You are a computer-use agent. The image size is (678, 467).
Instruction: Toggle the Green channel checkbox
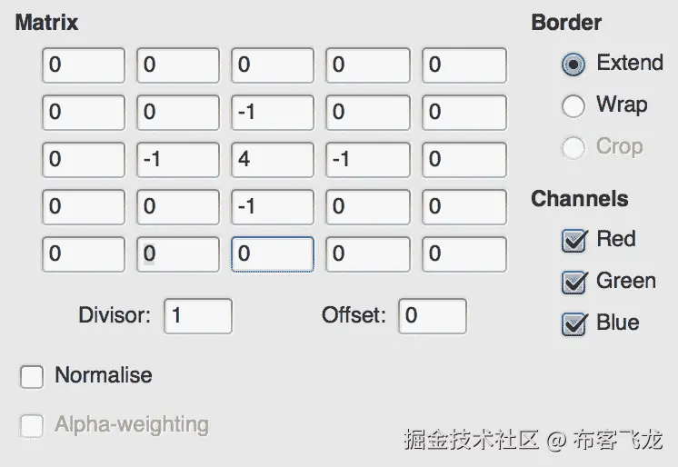coord(573,283)
